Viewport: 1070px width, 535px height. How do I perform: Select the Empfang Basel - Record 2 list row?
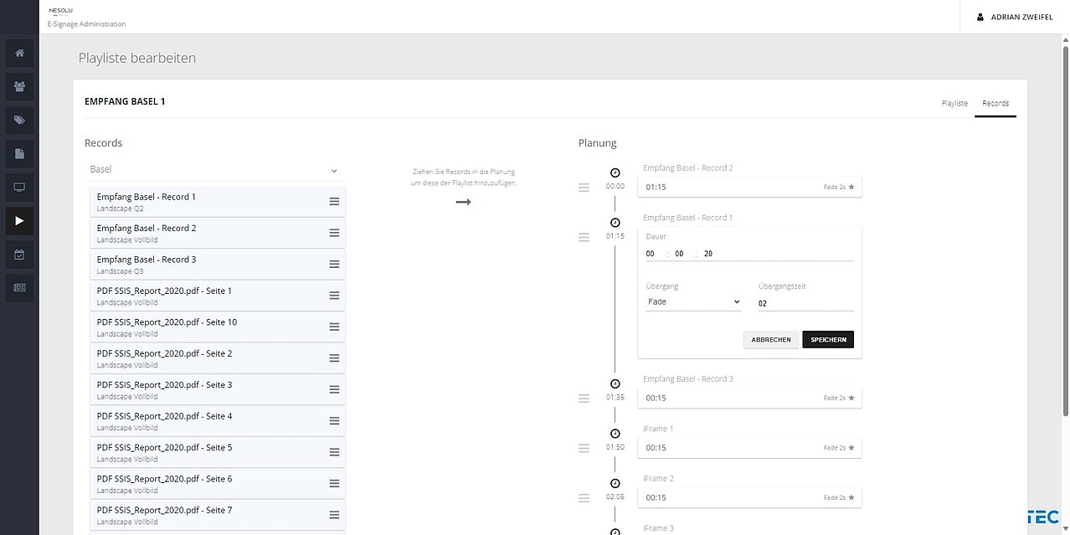(x=218, y=234)
